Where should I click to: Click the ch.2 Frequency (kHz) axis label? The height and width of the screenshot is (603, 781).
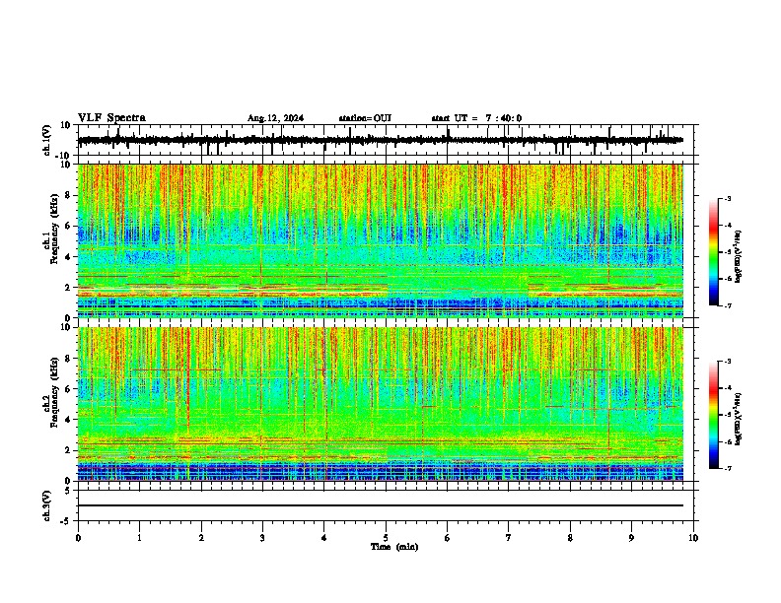pyautogui.click(x=51, y=392)
